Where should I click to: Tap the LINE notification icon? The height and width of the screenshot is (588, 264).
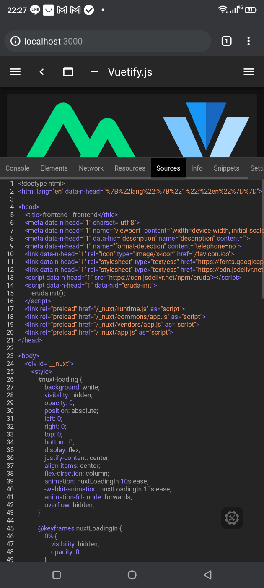(35, 10)
